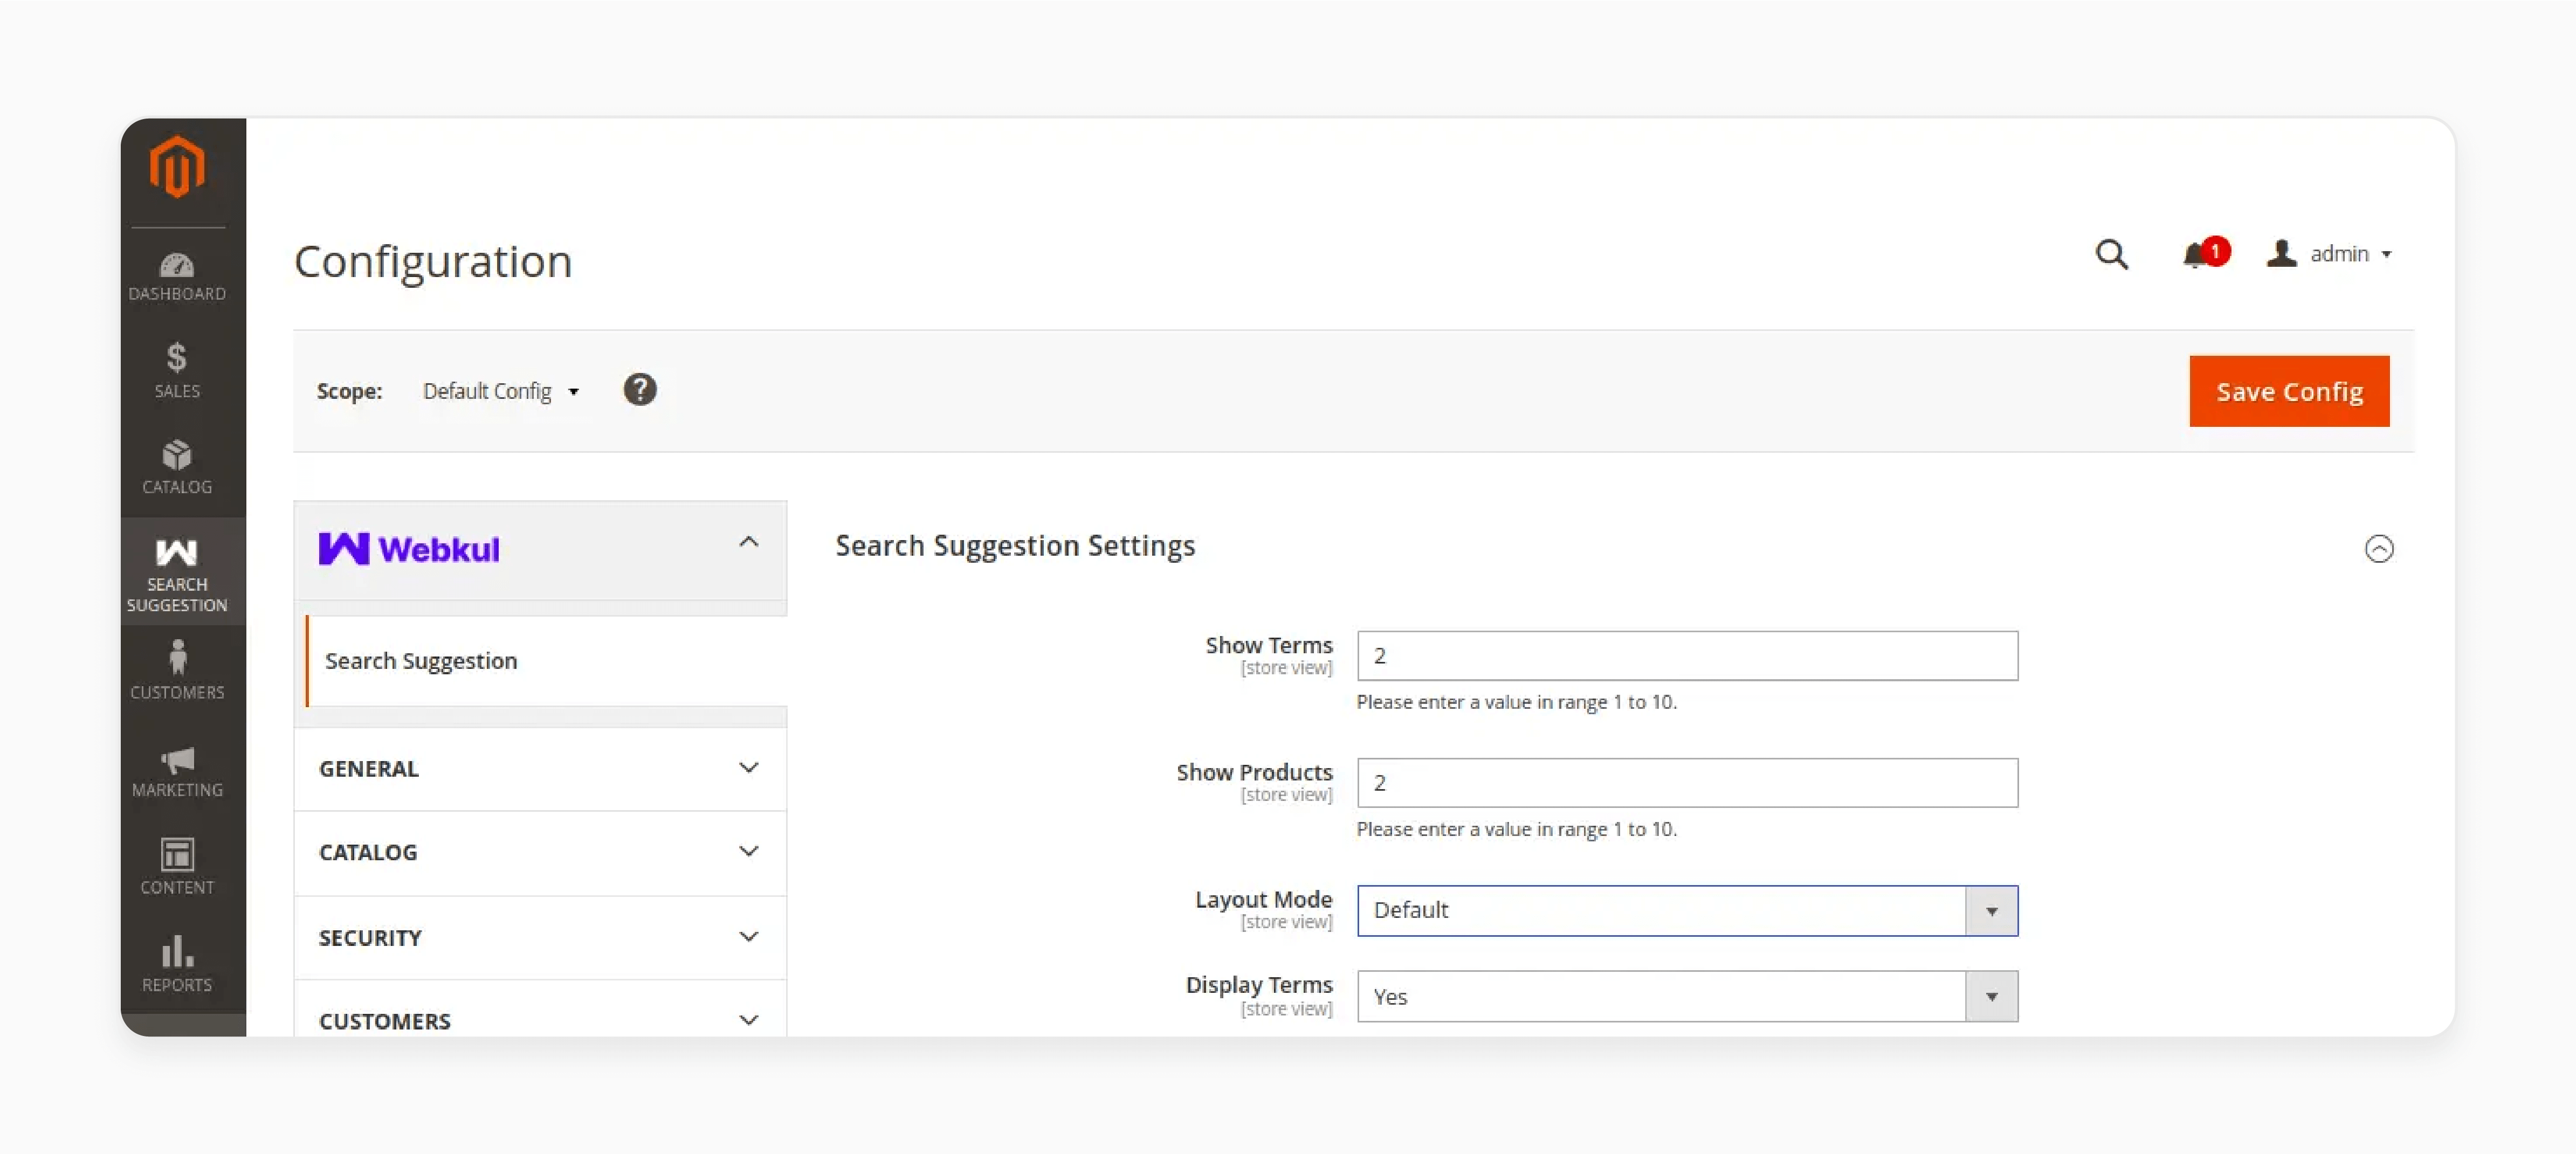Expand the GENERAL config section
The image size is (2576, 1154).
[x=540, y=768]
